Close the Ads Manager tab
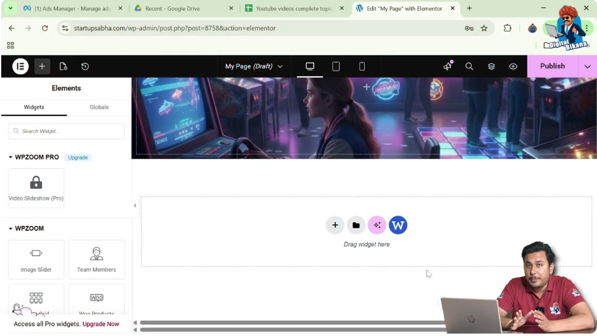The width and height of the screenshot is (597, 336). coord(120,8)
